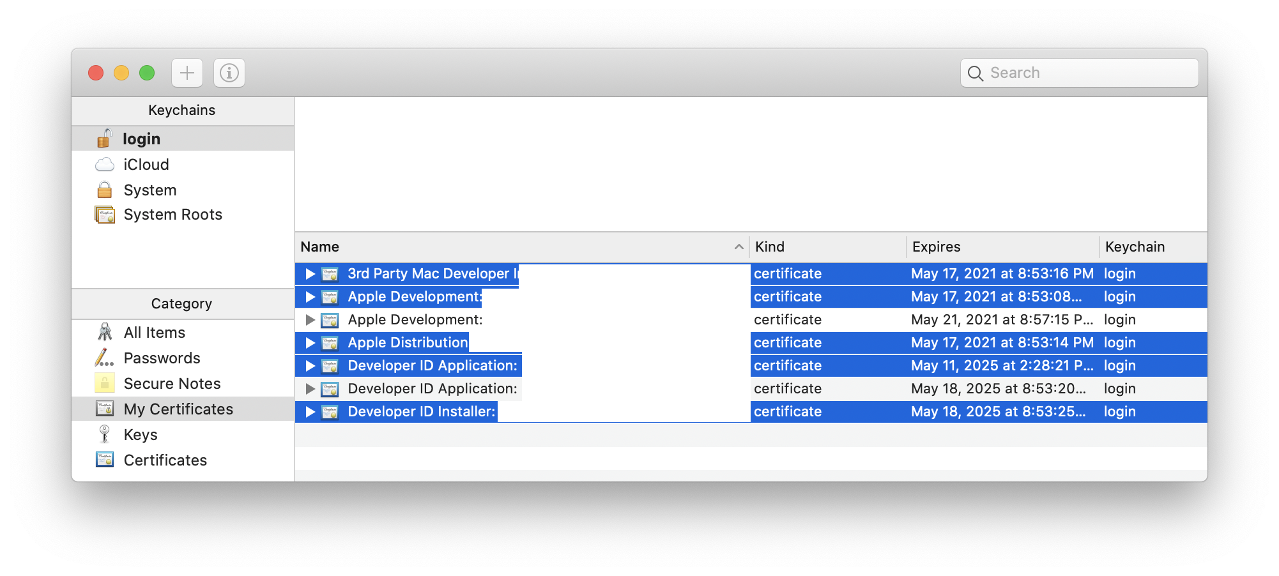The image size is (1279, 576).
Task: Click the Apple Distribution certificate icon
Action: pos(330,343)
